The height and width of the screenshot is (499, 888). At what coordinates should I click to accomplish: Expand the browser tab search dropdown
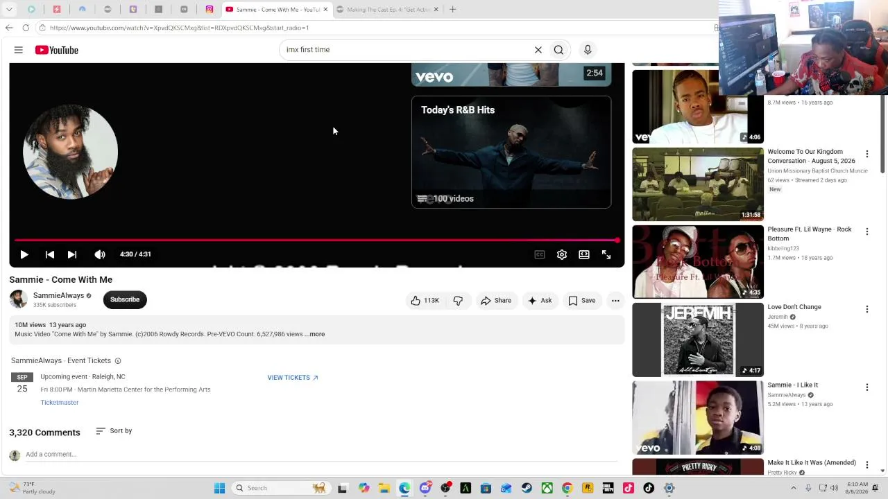coord(9,10)
